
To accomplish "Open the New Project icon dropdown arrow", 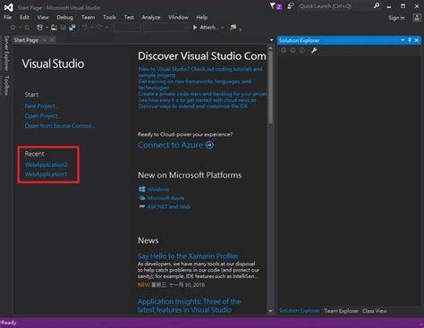I will (47, 28).
